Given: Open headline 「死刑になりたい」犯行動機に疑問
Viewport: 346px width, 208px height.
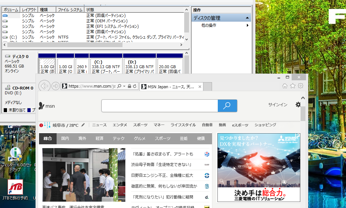Looking at the screenshot, I should (162, 197).
